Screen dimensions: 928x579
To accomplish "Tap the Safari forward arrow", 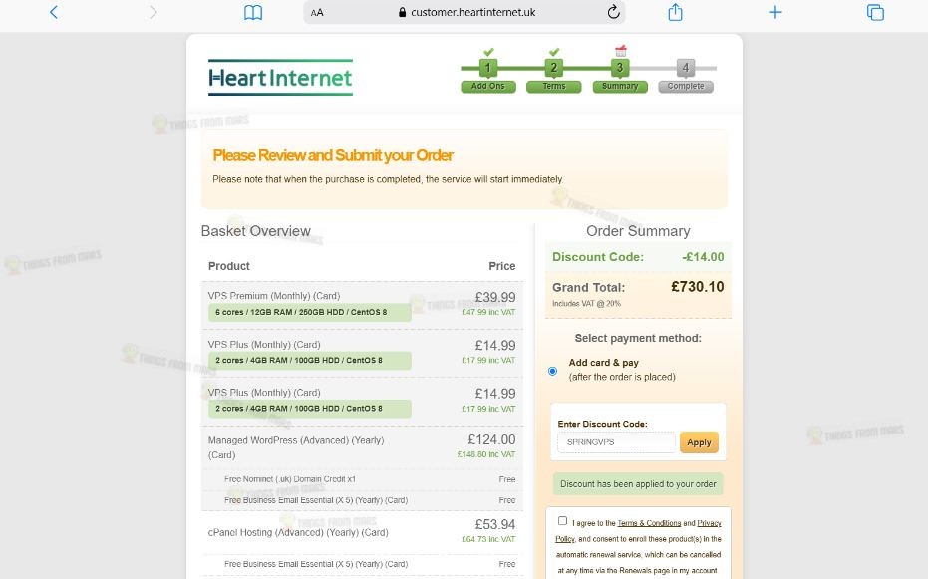I will tap(154, 12).
